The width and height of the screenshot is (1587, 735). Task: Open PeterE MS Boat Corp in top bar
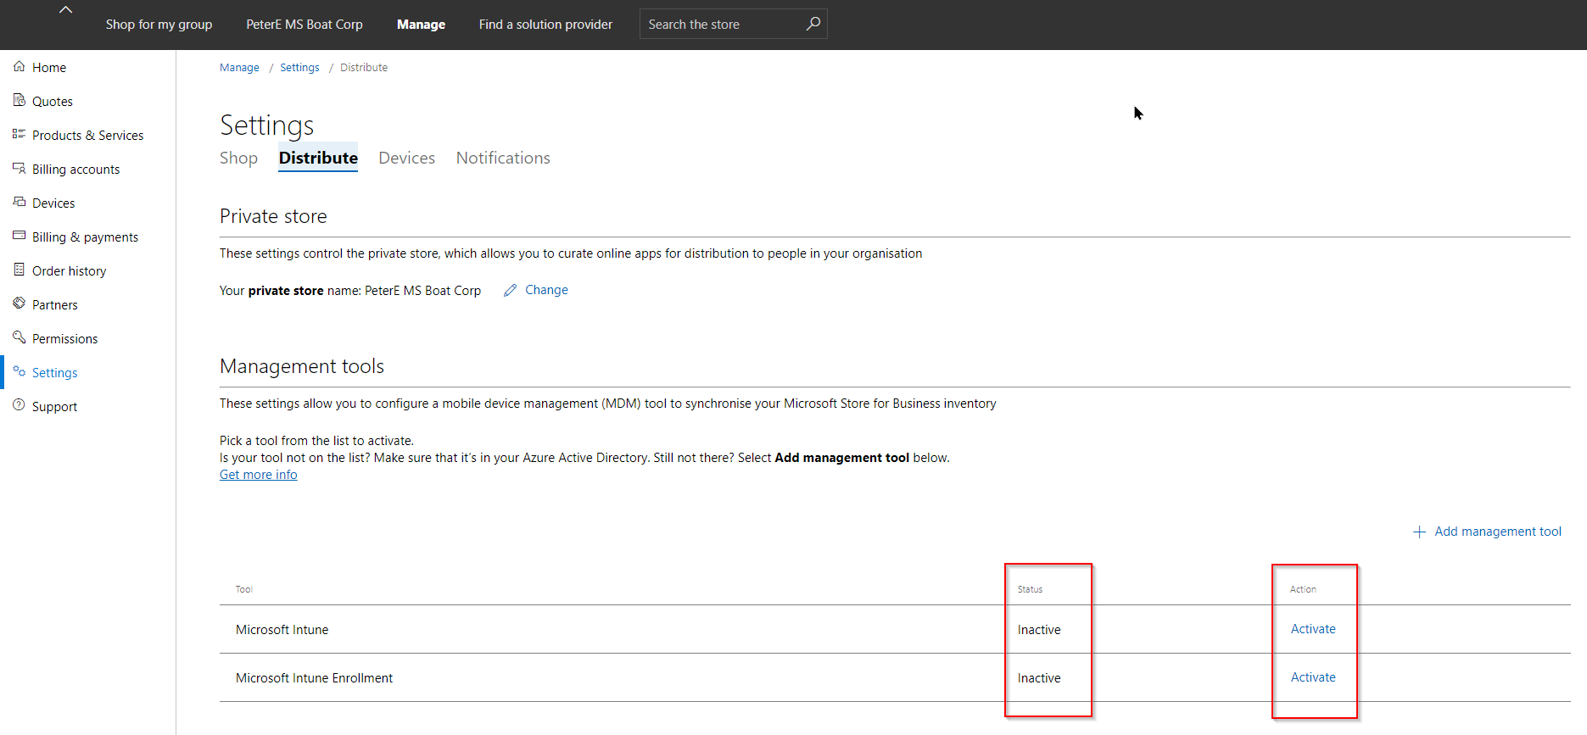coord(305,25)
